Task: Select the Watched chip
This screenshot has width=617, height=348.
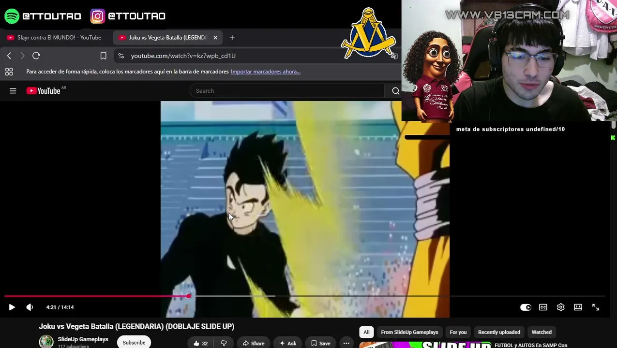Action: point(542,332)
